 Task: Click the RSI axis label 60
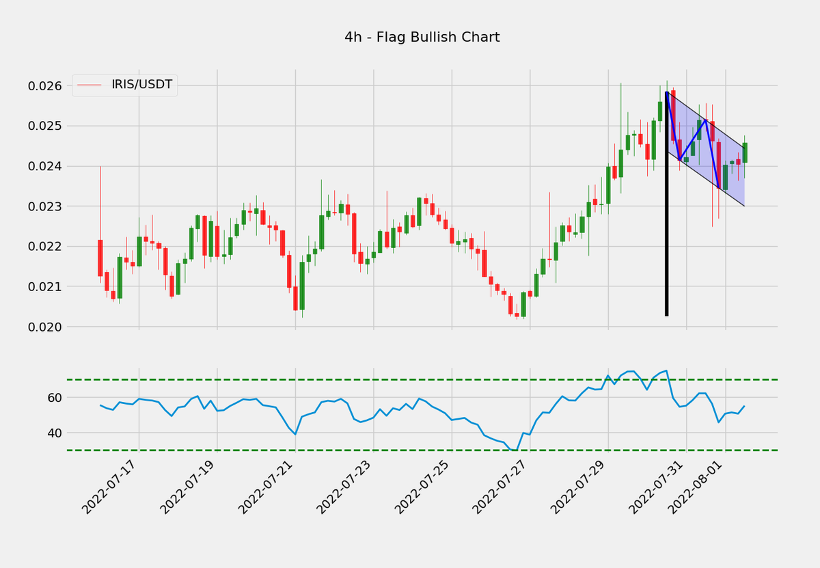(54, 398)
